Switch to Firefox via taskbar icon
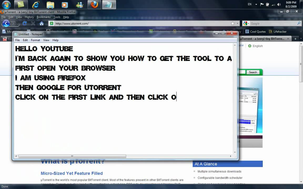Image resolution: width=303 pixels, height=189 pixels. [x=94, y=5]
